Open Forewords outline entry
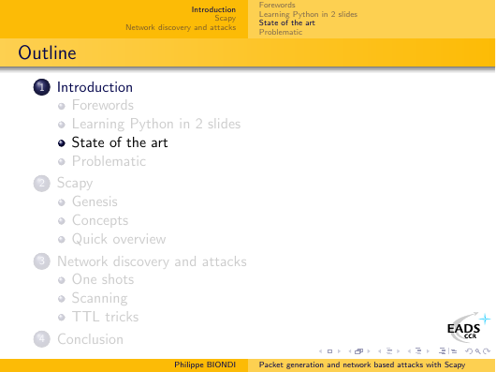This screenshot has width=496, height=372. click(x=103, y=105)
